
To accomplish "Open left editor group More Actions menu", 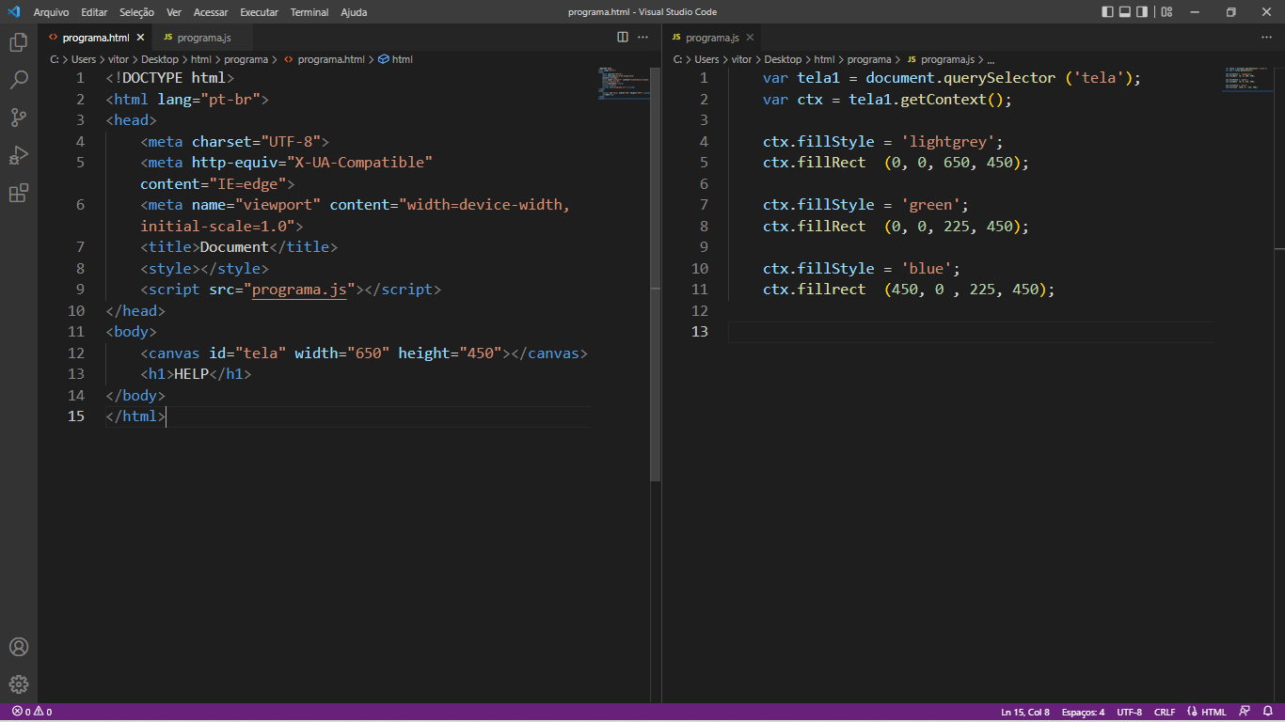I will 643,38.
